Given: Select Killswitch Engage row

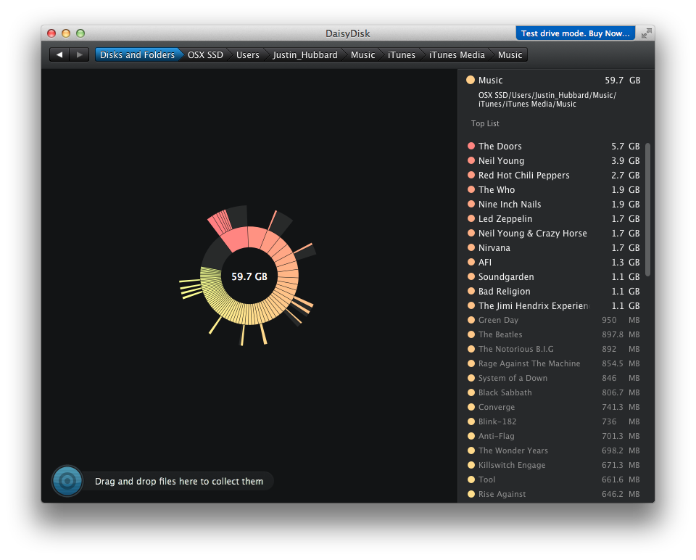Looking at the screenshot, I should 553,466.
